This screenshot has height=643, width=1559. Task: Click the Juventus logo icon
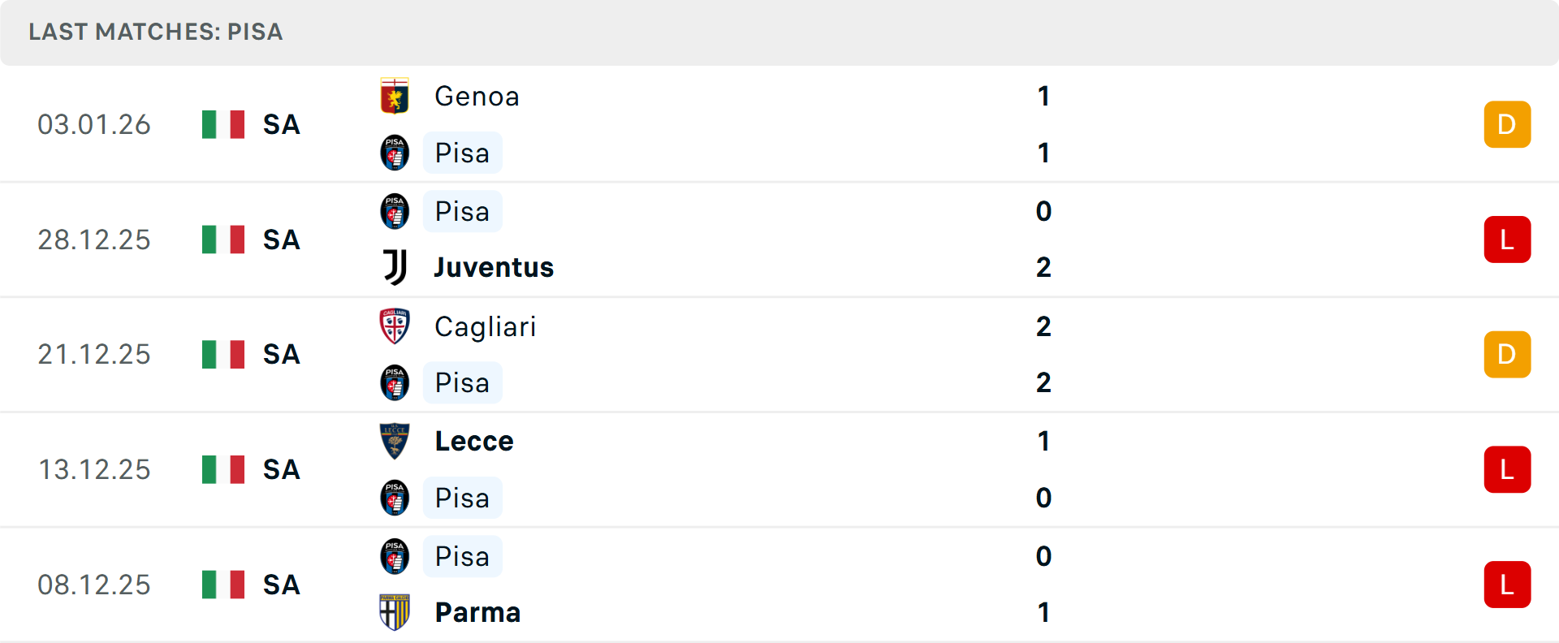pyautogui.click(x=395, y=267)
